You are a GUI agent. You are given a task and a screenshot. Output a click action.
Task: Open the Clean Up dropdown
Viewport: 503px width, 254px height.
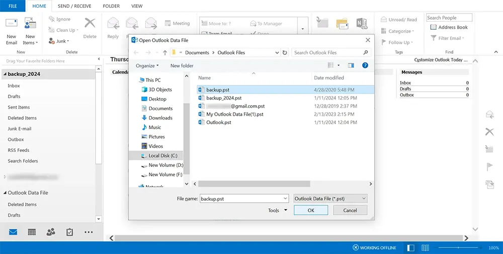(x=63, y=30)
